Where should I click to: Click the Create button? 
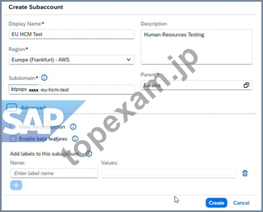coord(217,203)
